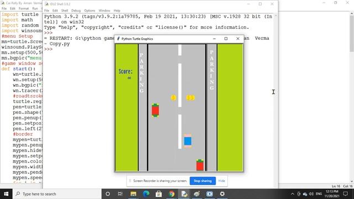Screen dimensions: 354x199
Task: Open screen recorder camera icon on taskbar
Action: pos(210,194)
